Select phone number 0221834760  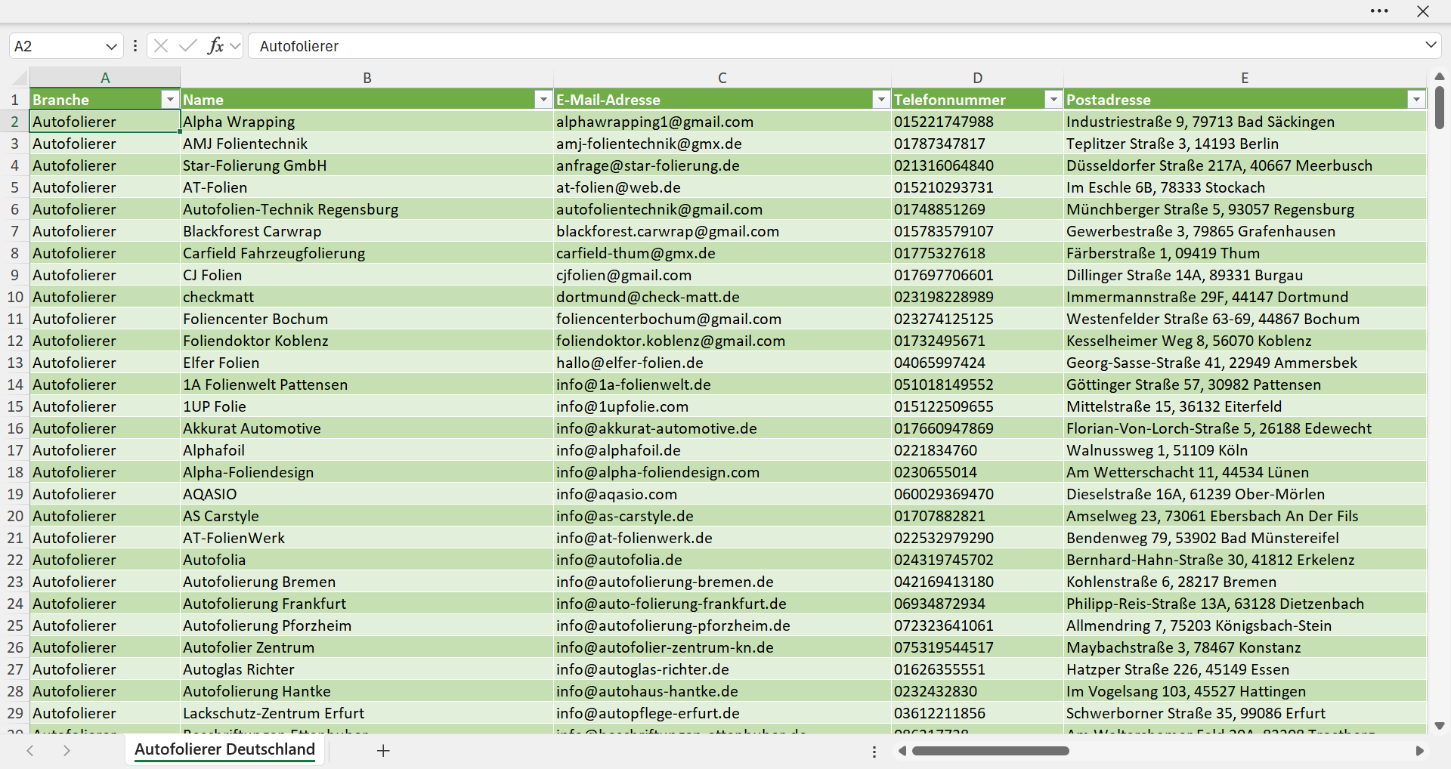(x=978, y=450)
